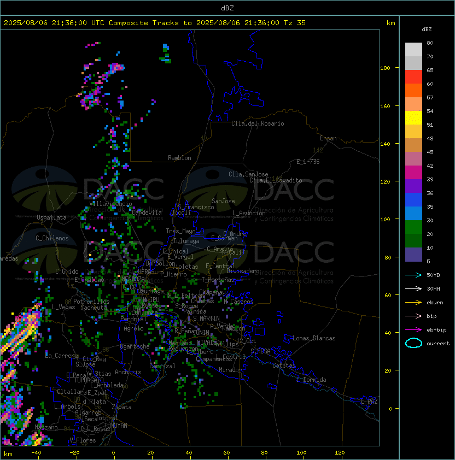Click the 'current' legend label
The width and height of the screenshot is (455, 460).
click(438, 344)
